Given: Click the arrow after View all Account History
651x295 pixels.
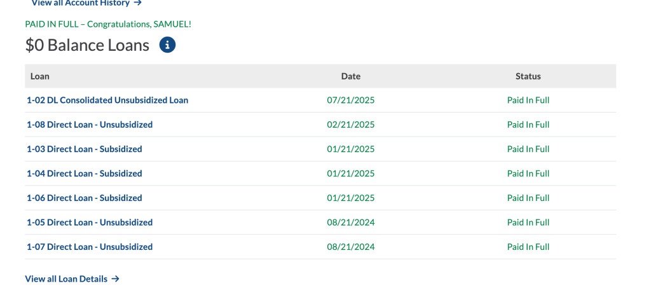Looking at the screenshot, I should (138, 3).
